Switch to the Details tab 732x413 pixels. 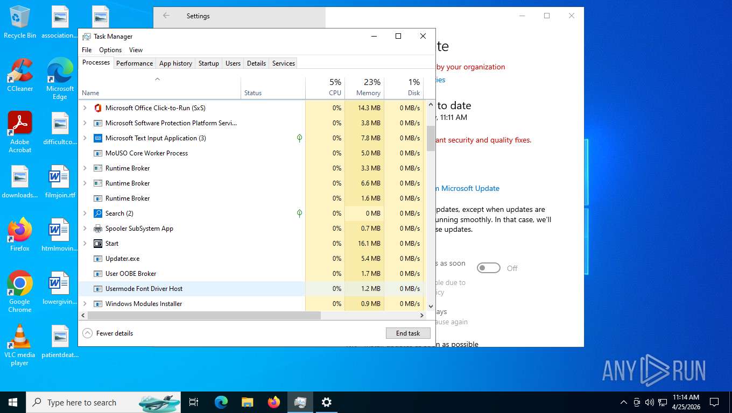(256, 63)
